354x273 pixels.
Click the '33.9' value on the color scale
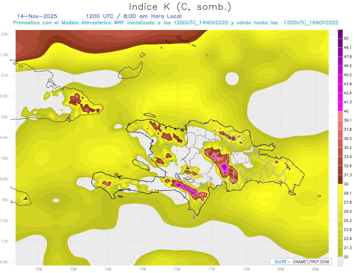[348, 157]
